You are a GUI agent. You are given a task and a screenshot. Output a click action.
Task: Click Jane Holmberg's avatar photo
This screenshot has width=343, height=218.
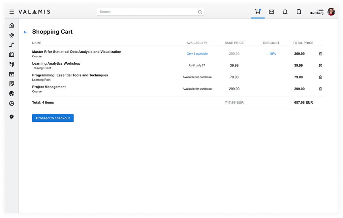(x=331, y=12)
